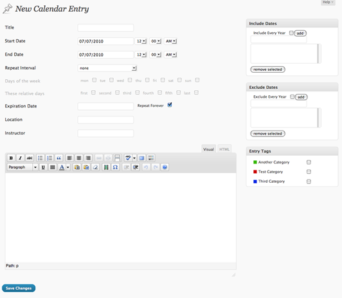This screenshot has height=298, width=342.
Task: Uncheck the Repeat Forever checkbox
Action: (x=170, y=105)
